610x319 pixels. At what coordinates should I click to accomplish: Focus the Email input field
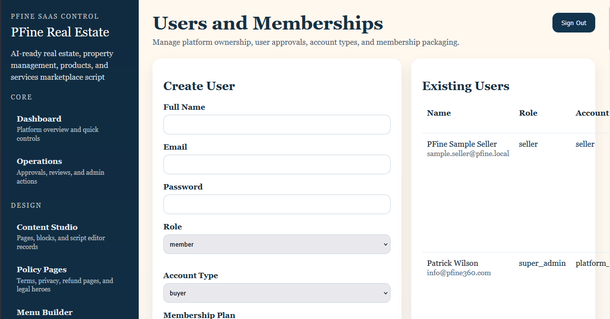pyautogui.click(x=277, y=164)
